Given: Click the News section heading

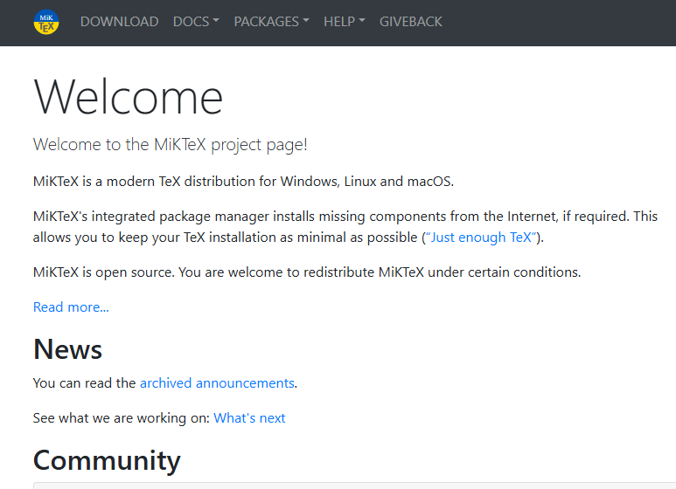Looking at the screenshot, I should point(67,349).
